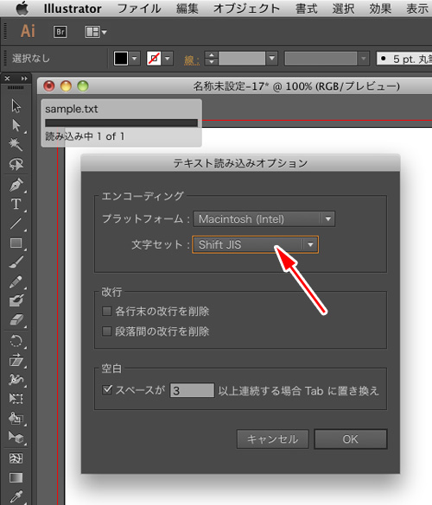This screenshot has height=505, width=432.
Task: Collapse tools panel with double-arrow icon
Action: coord(24,79)
